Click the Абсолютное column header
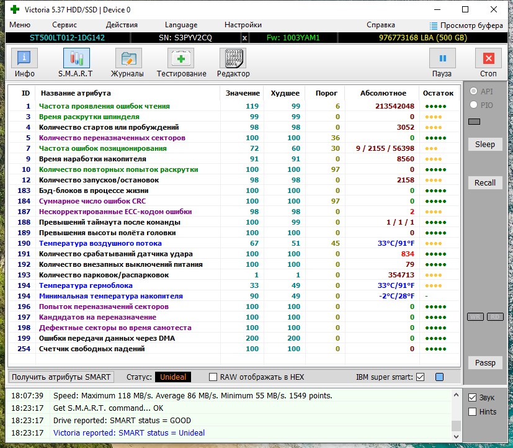The image size is (513, 448). [x=383, y=93]
